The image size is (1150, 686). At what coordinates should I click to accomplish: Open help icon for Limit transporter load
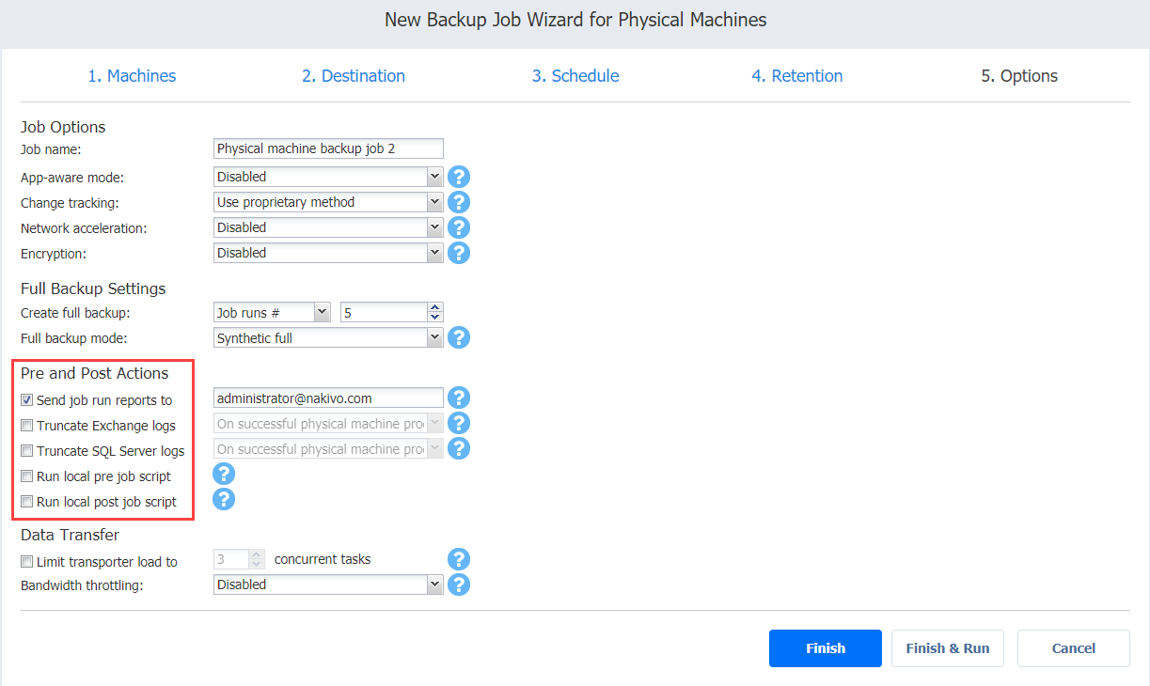(x=458, y=560)
